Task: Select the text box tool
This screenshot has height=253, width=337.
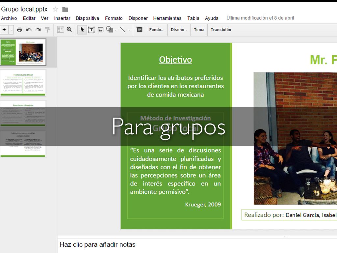Action: tap(91, 30)
